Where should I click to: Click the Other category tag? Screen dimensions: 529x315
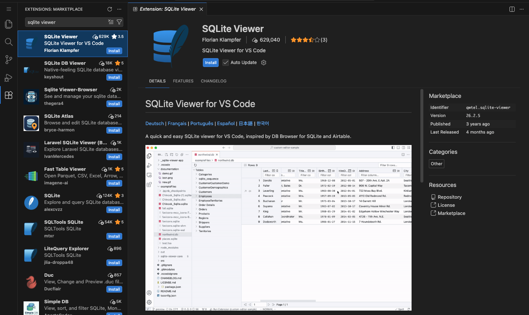coord(437,164)
